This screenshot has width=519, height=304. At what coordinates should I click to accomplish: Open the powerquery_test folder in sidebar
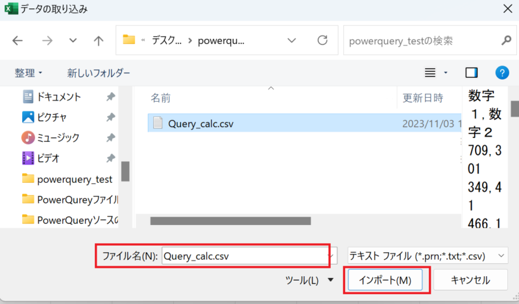click(75, 178)
